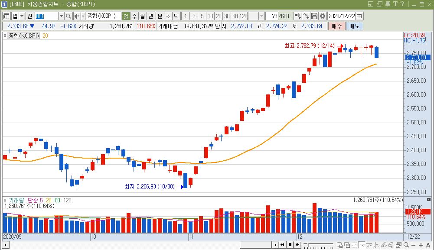This screenshot has width=434, height=250.
Task: Select the minute '분' period toggle
Action: [x=160, y=16]
